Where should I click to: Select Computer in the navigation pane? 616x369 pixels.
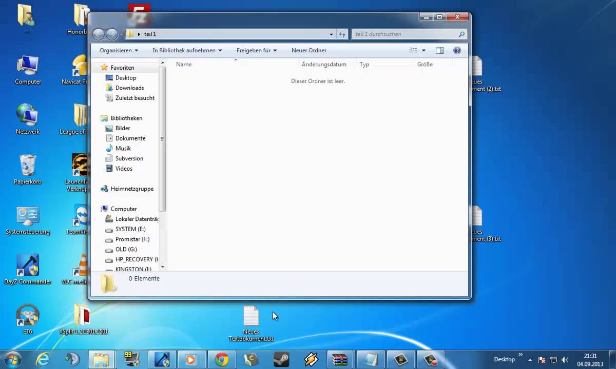(123, 209)
